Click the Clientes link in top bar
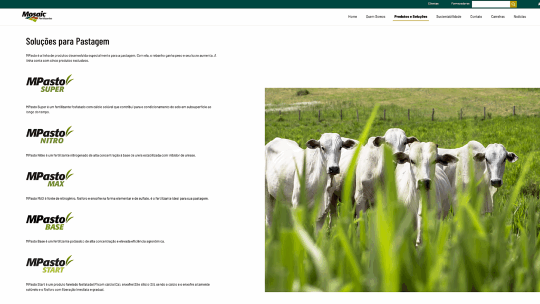The width and height of the screenshot is (540, 304). pos(433,4)
